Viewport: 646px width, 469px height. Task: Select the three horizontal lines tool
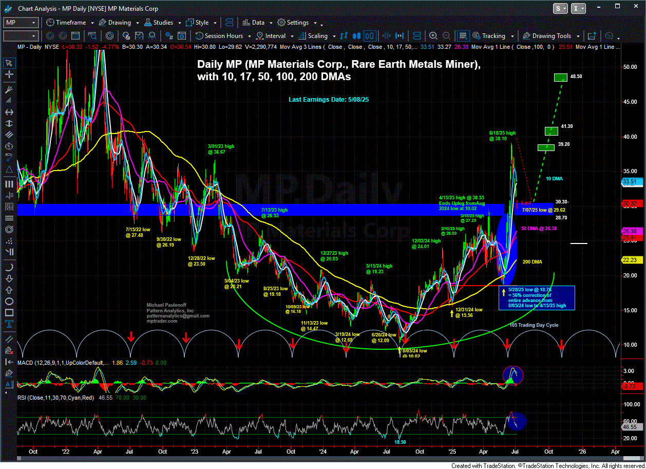(x=9, y=218)
